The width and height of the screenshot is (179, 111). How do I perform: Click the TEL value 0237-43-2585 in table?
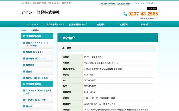point(90,80)
